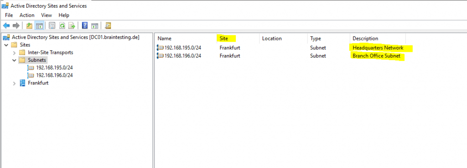Select root node Active Directory Sites and Services [DC01.braintesting.de]
Screen dimensions: 467x168
tap(76, 37)
